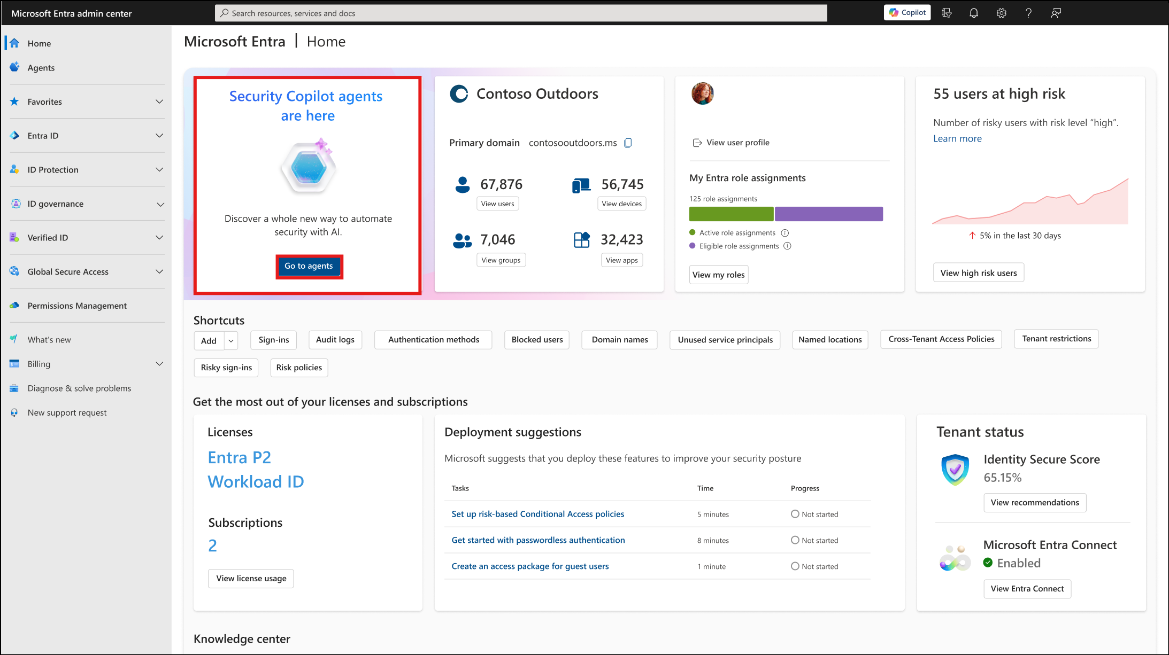
Task: Click the View my roles button
Action: (718, 275)
